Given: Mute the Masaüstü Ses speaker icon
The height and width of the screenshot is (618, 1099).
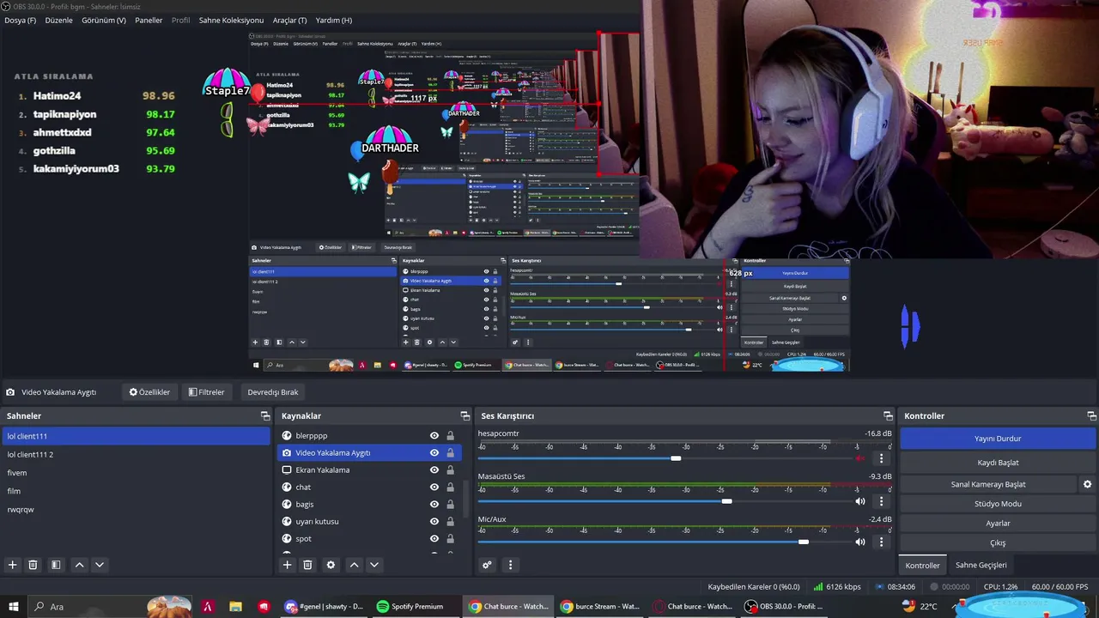Looking at the screenshot, I should coord(860,501).
